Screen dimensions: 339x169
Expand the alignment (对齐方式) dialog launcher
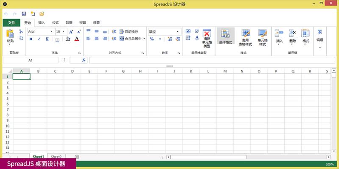143,53
